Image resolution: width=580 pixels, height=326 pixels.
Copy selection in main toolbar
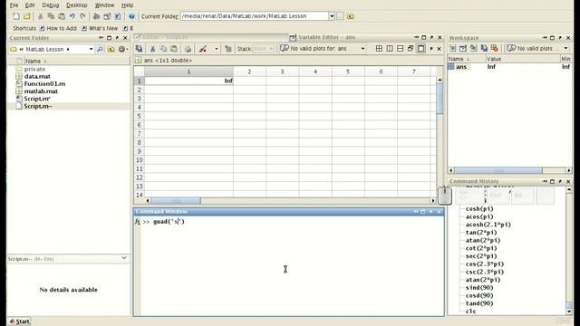pyautogui.click(x=51, y=16)
